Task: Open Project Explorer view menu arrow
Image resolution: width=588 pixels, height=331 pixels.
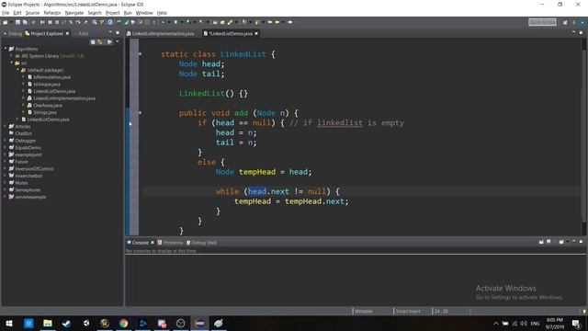Action: (x=118, y=41)
